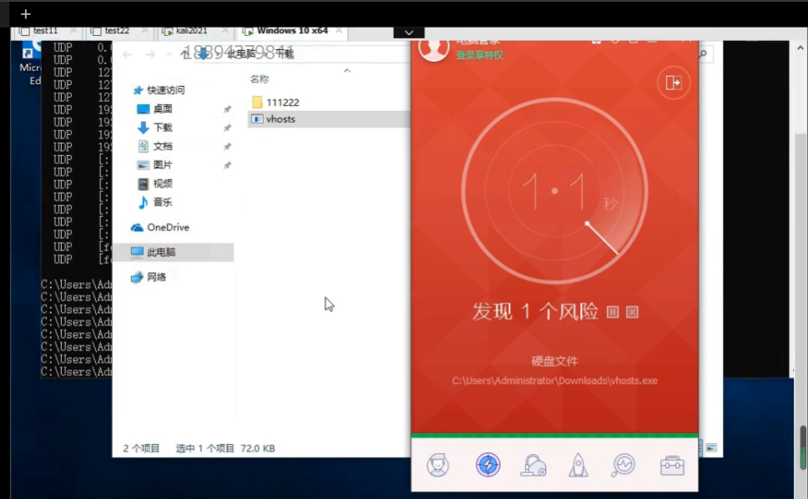Open OneDrive in the Explorer sidebar
This screenshot has width=808, height=499.
(160, 227)
